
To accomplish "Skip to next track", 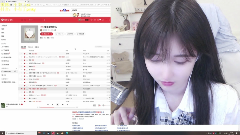I will click(63, 105).
